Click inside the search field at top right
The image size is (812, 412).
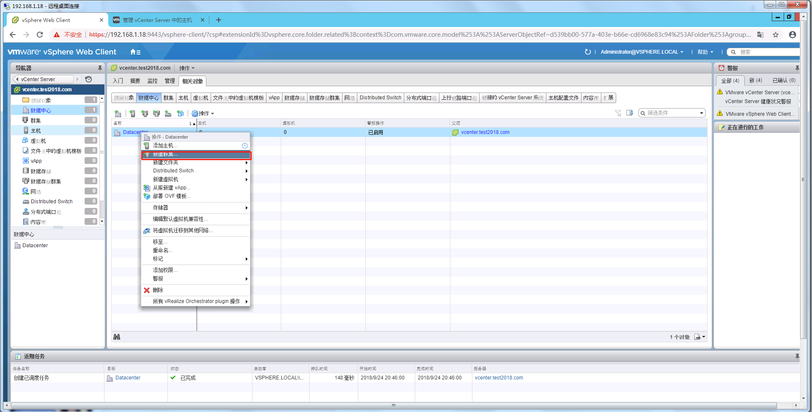pyautogui.click(x=765, y=52)
